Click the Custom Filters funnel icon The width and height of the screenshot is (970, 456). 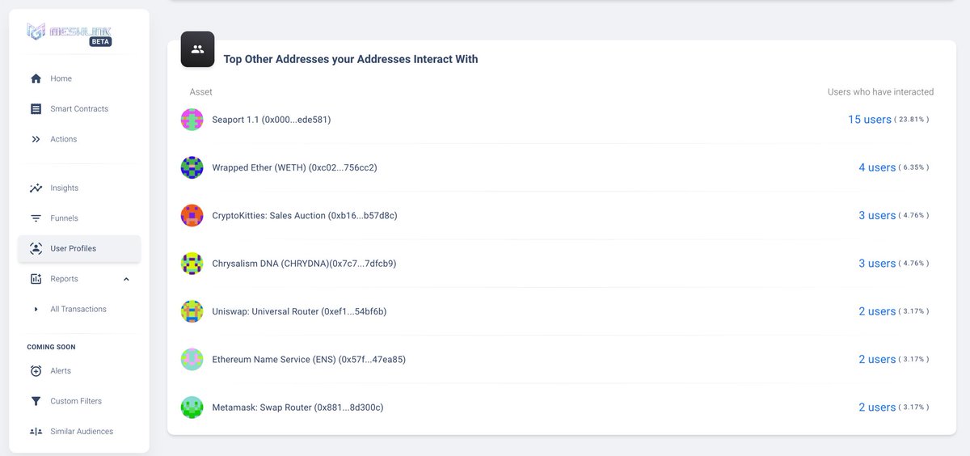(36, 401)
